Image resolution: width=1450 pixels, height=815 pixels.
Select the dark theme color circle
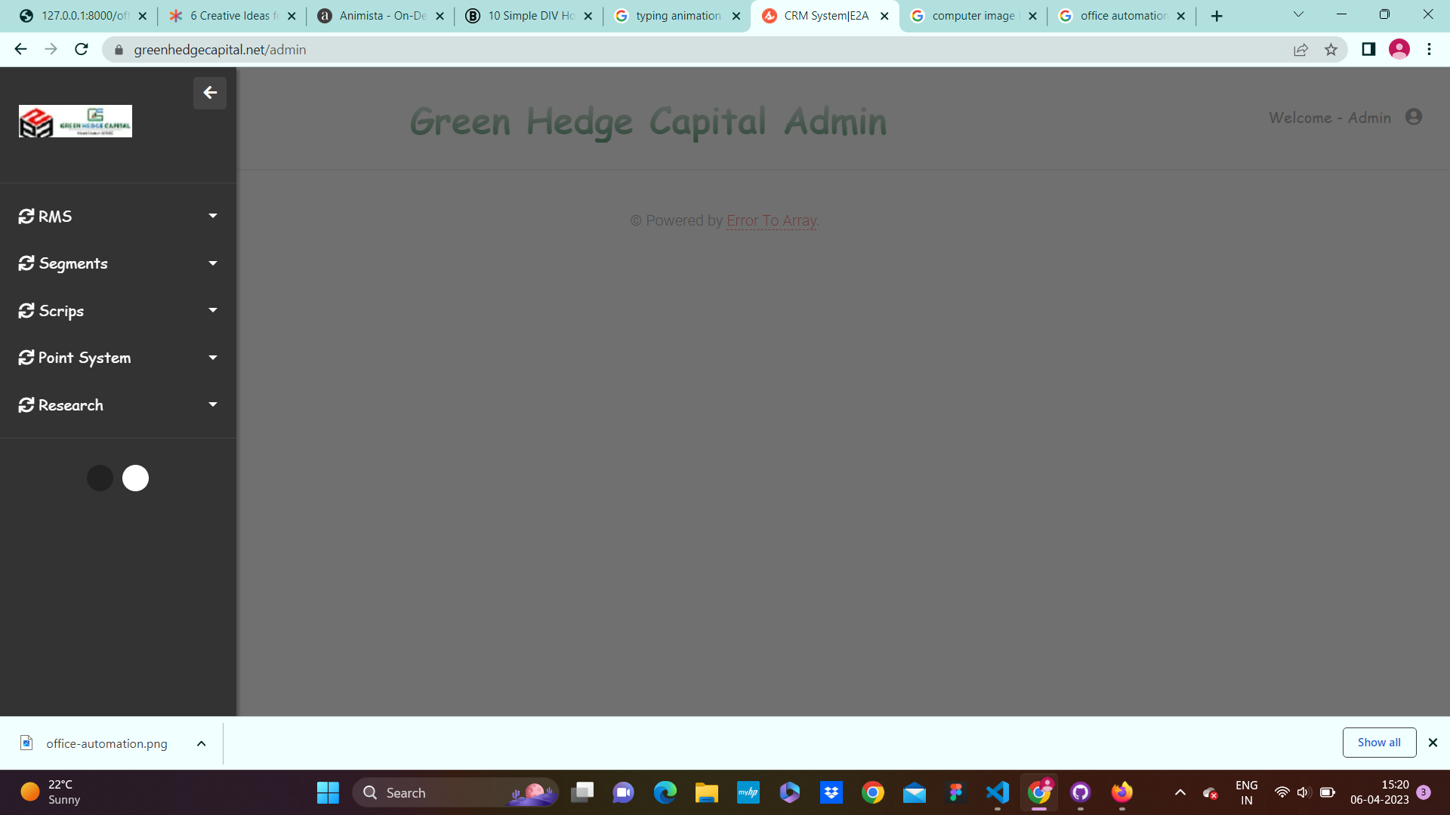100,478
